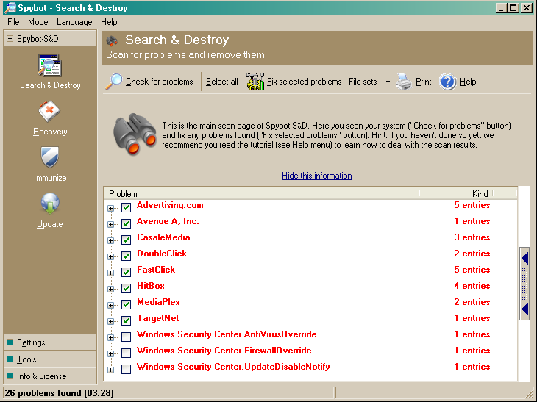Expand the Tools sidebar section
Screen dimensions: 537x402
[x=10, y=359]
